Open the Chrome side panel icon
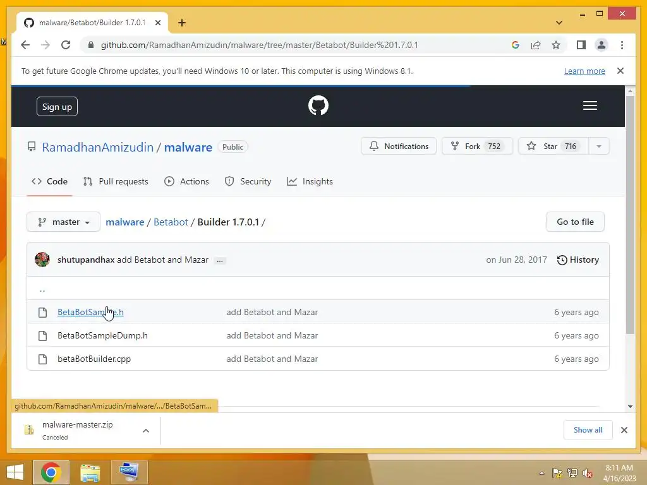 click(581, 45)
